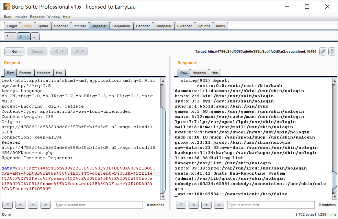Go to next match in response search
The width and height of the screenshot is (338, 219).
point(219,205)
